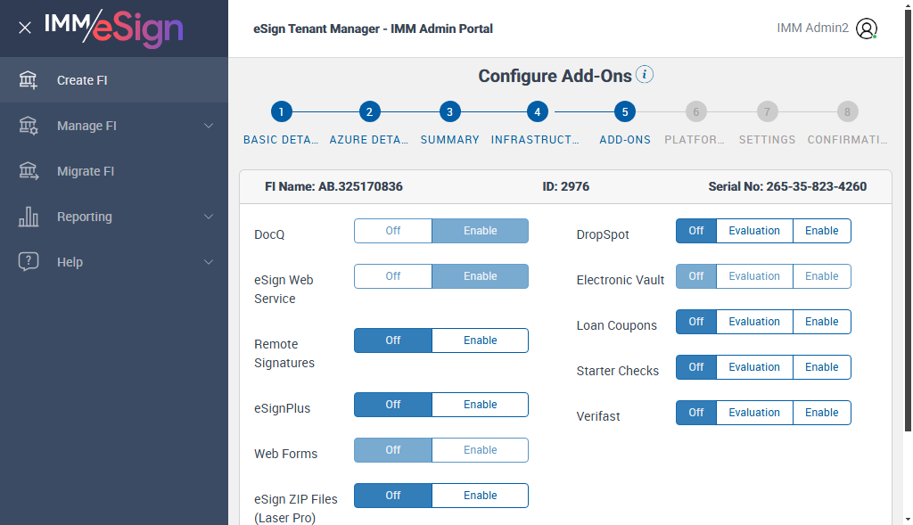
Task: Expand the Manage FI chevron
Action: [x=209, y=126]
